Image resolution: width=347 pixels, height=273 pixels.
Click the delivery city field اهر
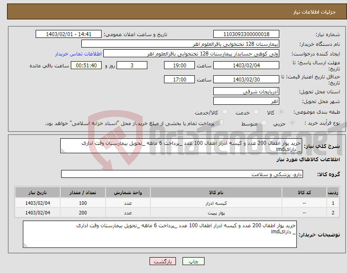coord(246,101)
